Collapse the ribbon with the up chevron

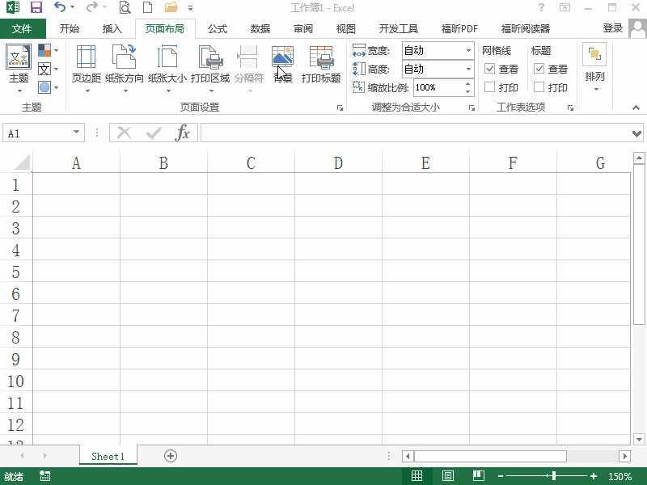(x=636, y=108)
